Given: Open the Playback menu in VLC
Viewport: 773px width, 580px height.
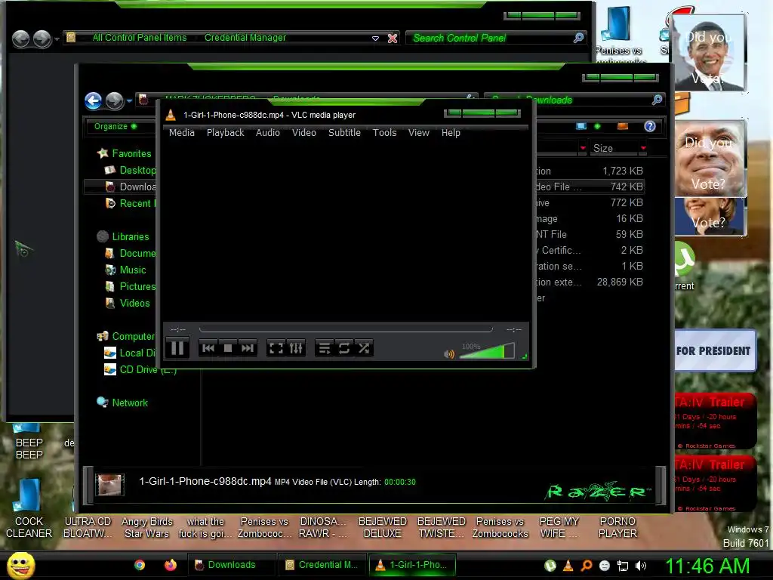Looking at the screenshot, I should (x=225, y=133).
